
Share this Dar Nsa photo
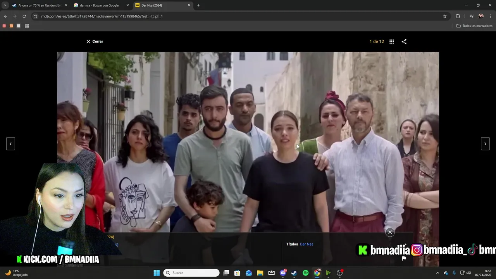[x=404, y=41]
